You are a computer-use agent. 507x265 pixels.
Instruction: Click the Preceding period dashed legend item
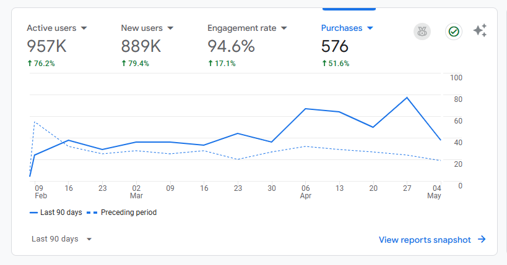click(122, 212)
